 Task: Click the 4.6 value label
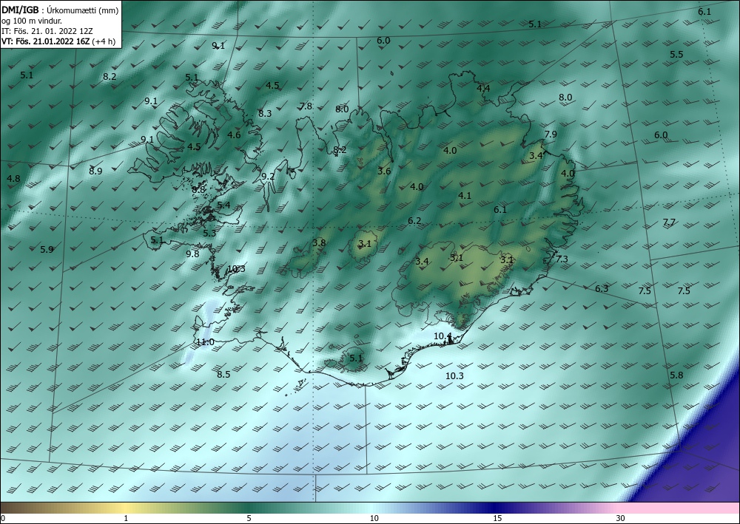[234, 135]
